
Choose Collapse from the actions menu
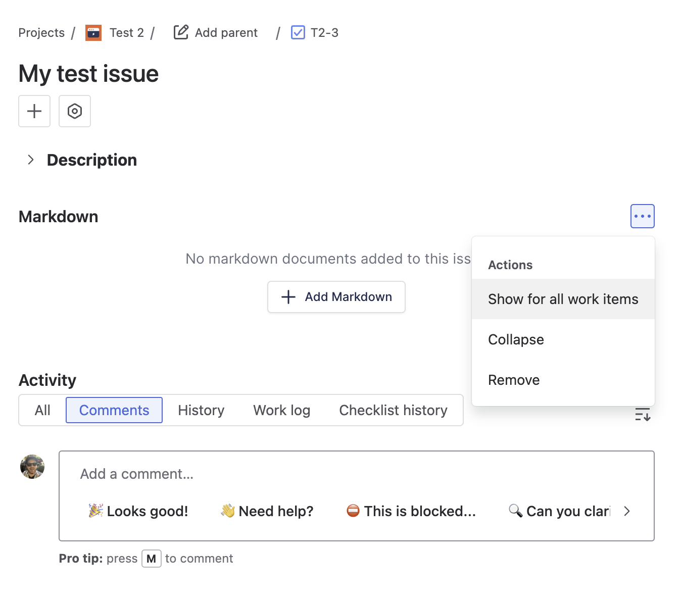515,339
